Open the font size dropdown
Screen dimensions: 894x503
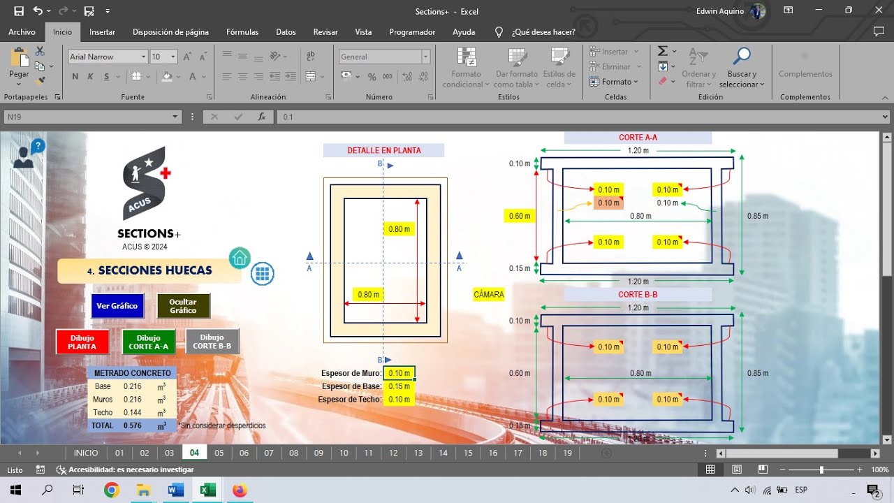173,57
